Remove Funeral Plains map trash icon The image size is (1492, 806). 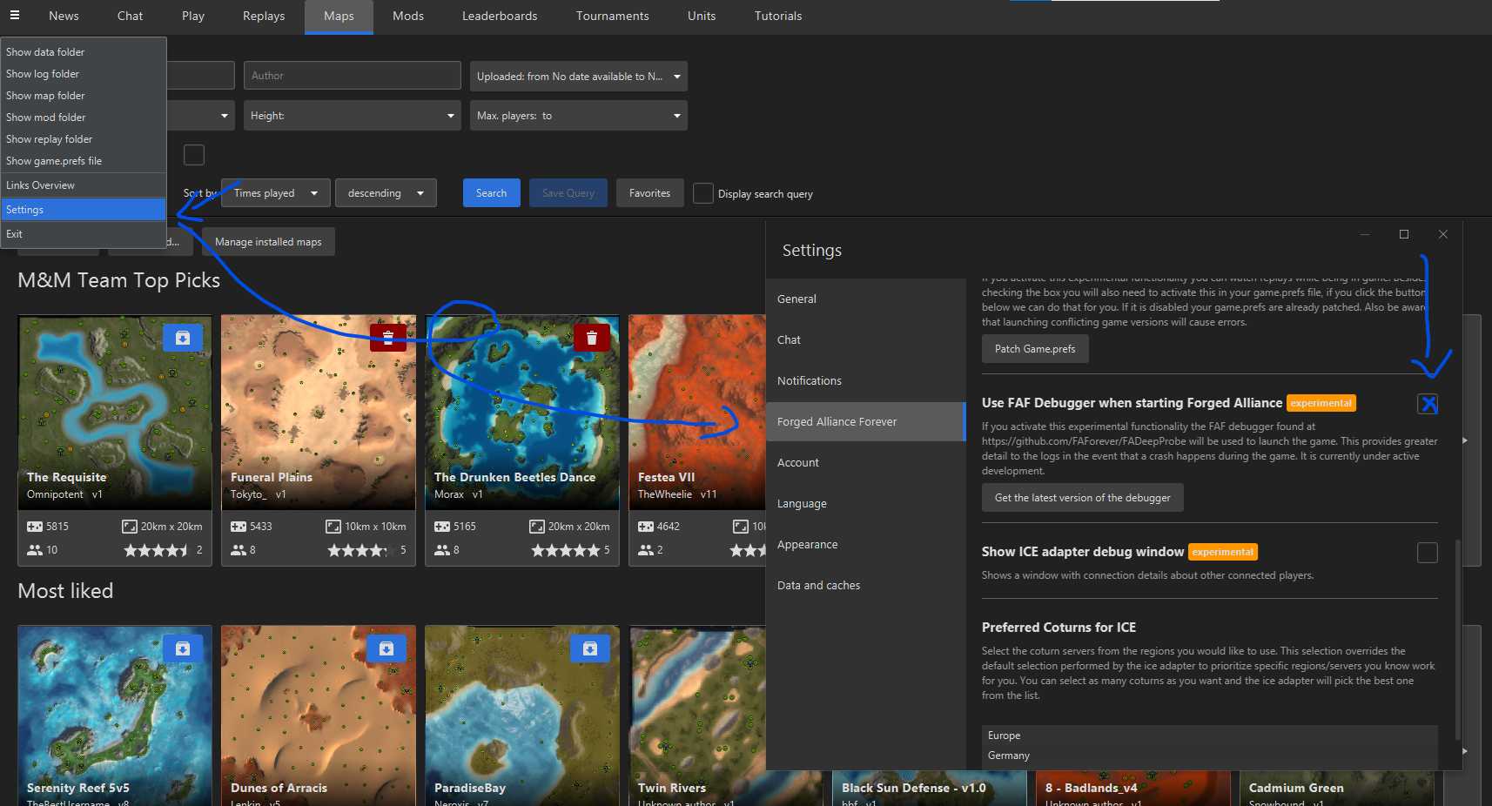388,337
